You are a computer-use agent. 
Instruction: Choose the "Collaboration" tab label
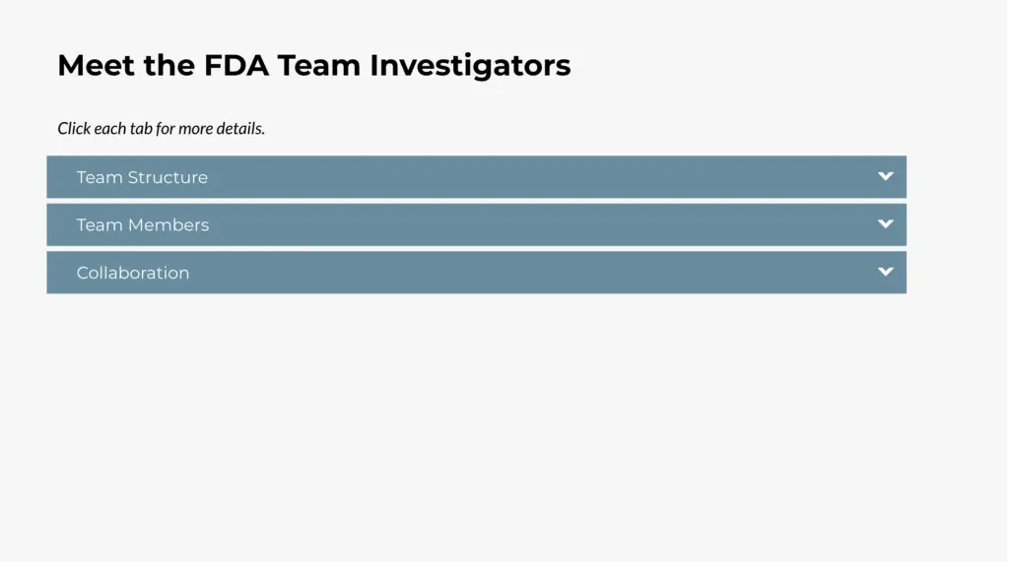[133, 273]
